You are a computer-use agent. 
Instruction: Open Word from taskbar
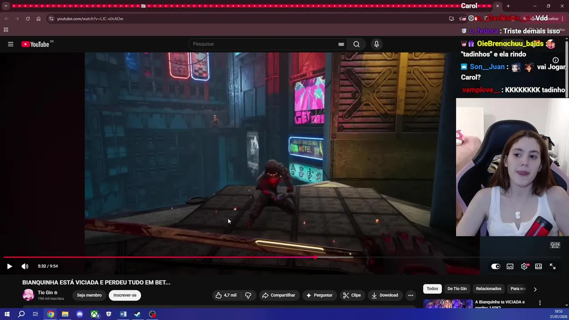123,314
